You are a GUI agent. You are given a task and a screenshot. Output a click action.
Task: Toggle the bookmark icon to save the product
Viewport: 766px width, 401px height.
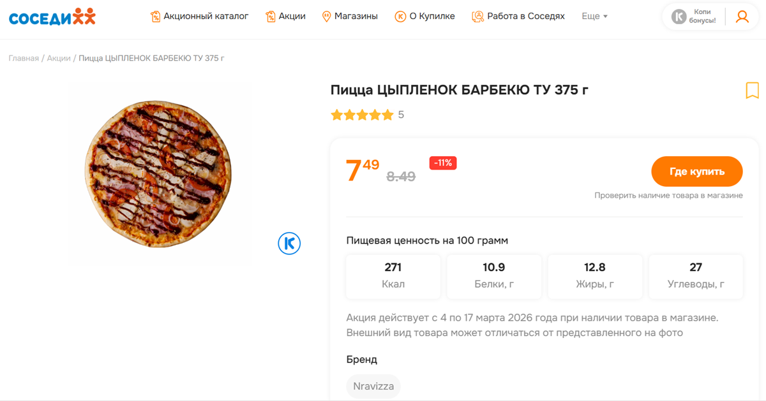[753, 91]
